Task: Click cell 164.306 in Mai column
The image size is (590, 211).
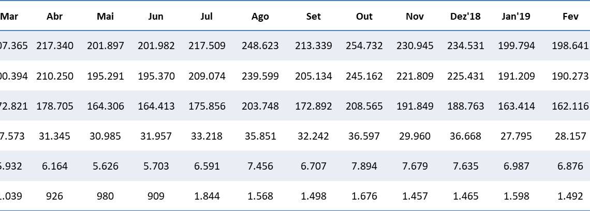Action: coord(106,106)
